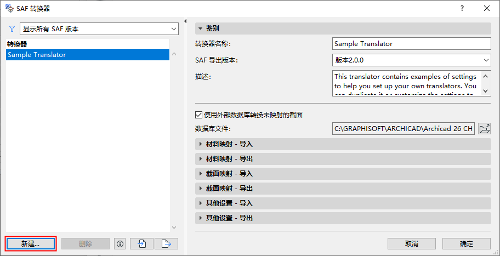
Task: Click the help question mark
Action: click(462, 9)
